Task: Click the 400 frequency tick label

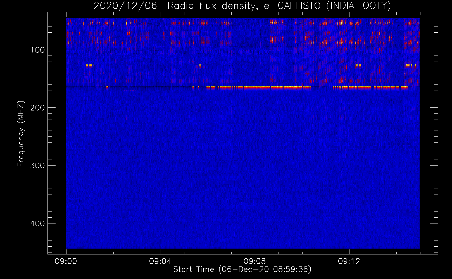Action: click(38, 223)
